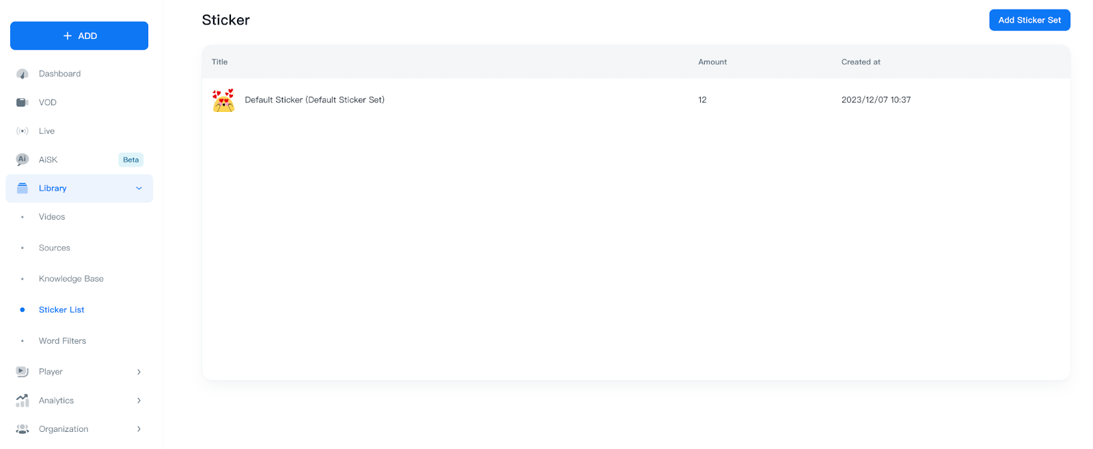
Task: Expand the Analytics submenu arrow
Action: point(139,401)
